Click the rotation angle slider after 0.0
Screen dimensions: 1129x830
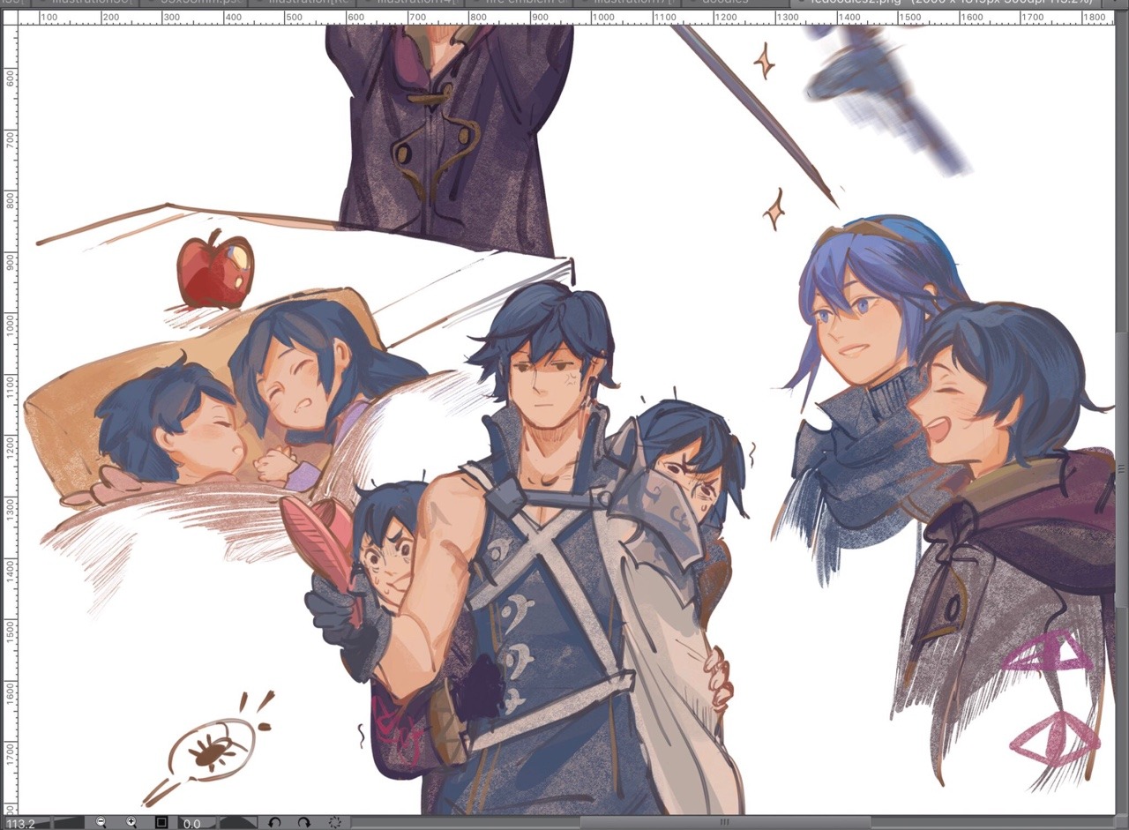tap(236, 823)
